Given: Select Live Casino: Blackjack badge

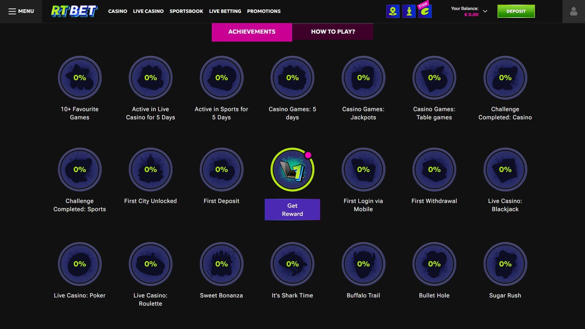Looking at the screenshot, I should click(x=505, y=170).
